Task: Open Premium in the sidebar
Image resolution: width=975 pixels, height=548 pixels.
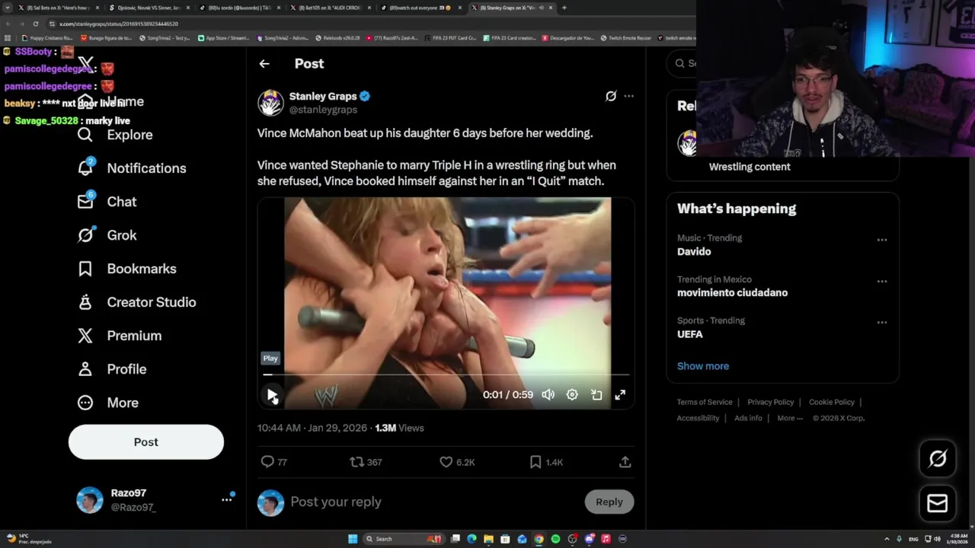Action: 119,336
